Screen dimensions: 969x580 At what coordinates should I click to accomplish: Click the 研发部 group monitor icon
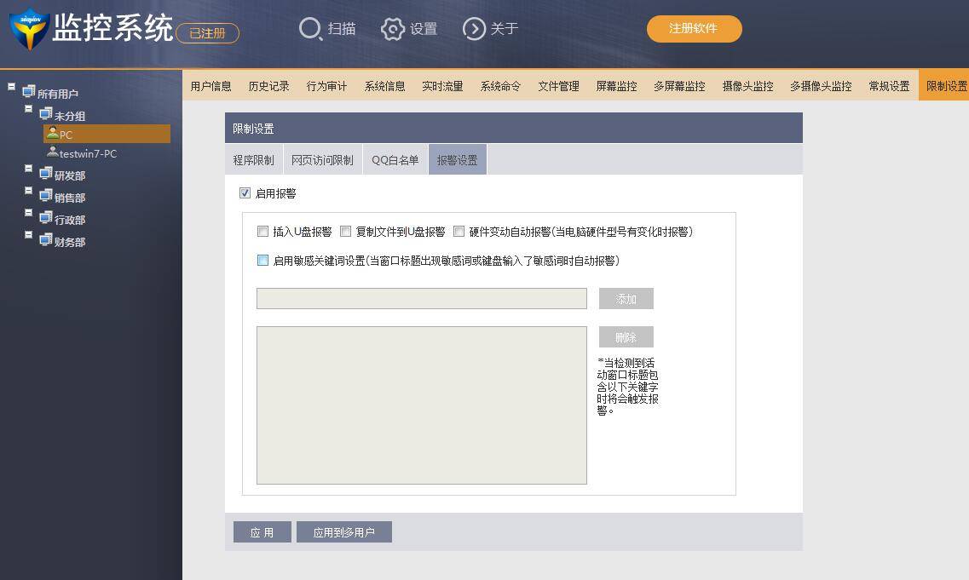coord(46,174)
